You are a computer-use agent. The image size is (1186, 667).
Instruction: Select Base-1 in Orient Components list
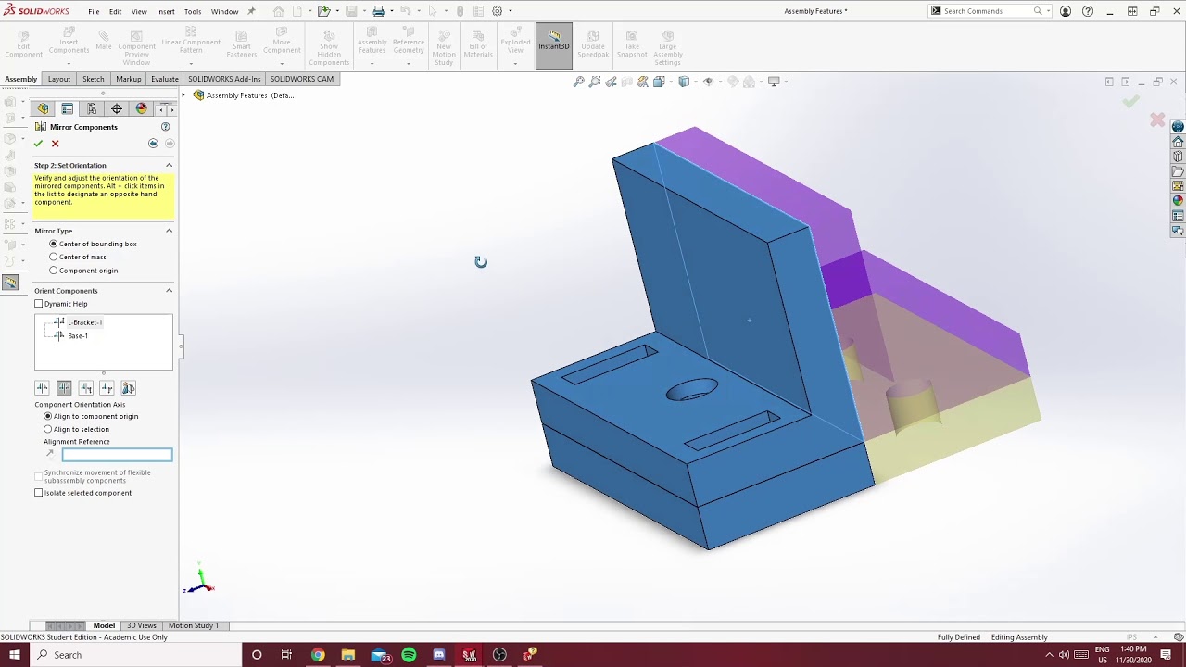[78, 335]
